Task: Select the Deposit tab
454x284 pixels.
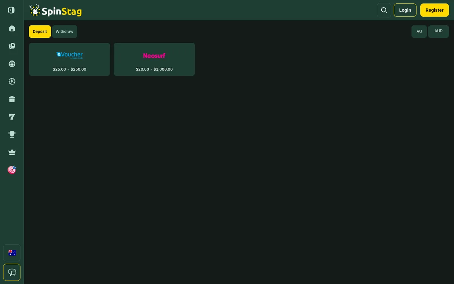Action: [40, 31]
